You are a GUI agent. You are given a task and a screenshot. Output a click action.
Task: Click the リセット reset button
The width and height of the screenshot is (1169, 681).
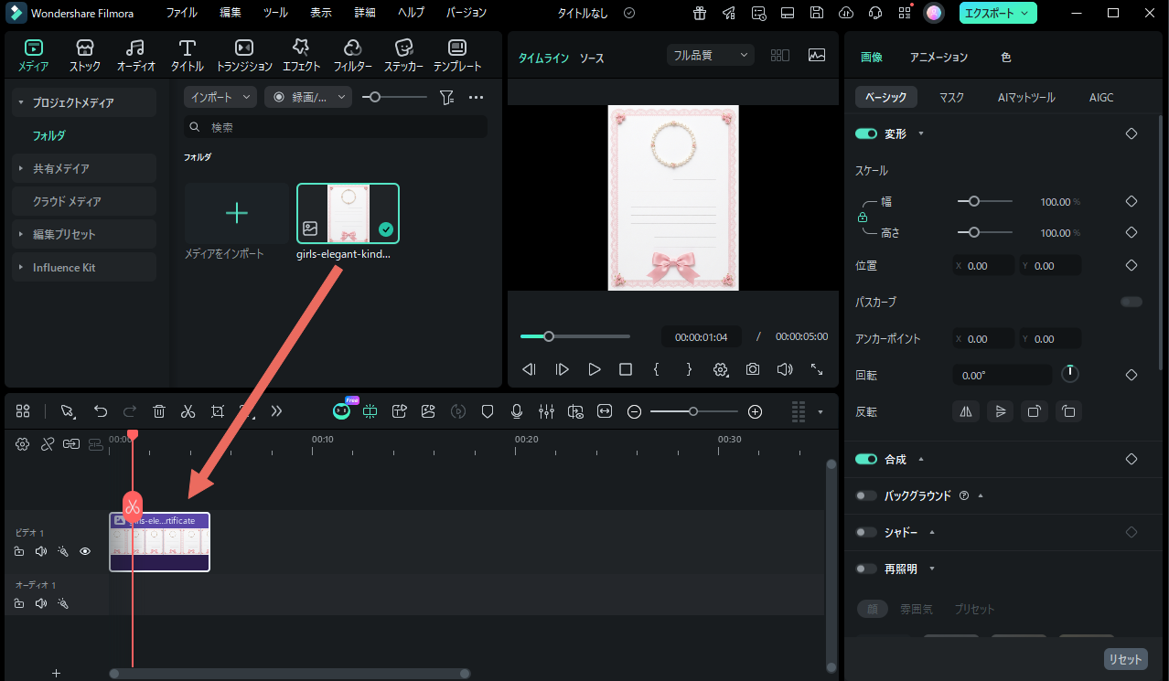coord(1125,660)
